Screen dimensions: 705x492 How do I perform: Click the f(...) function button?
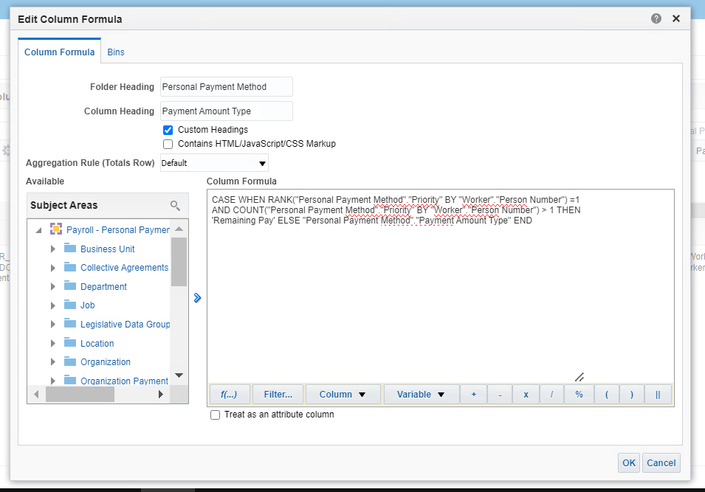pos(229,394)
